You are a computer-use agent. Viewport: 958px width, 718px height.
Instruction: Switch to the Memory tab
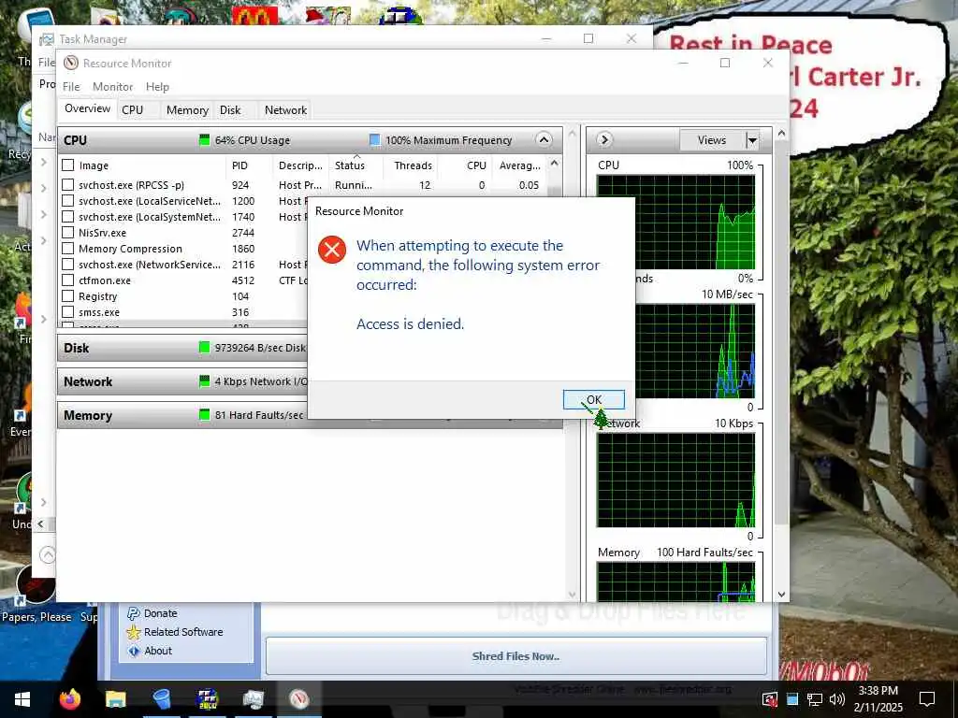187,110
